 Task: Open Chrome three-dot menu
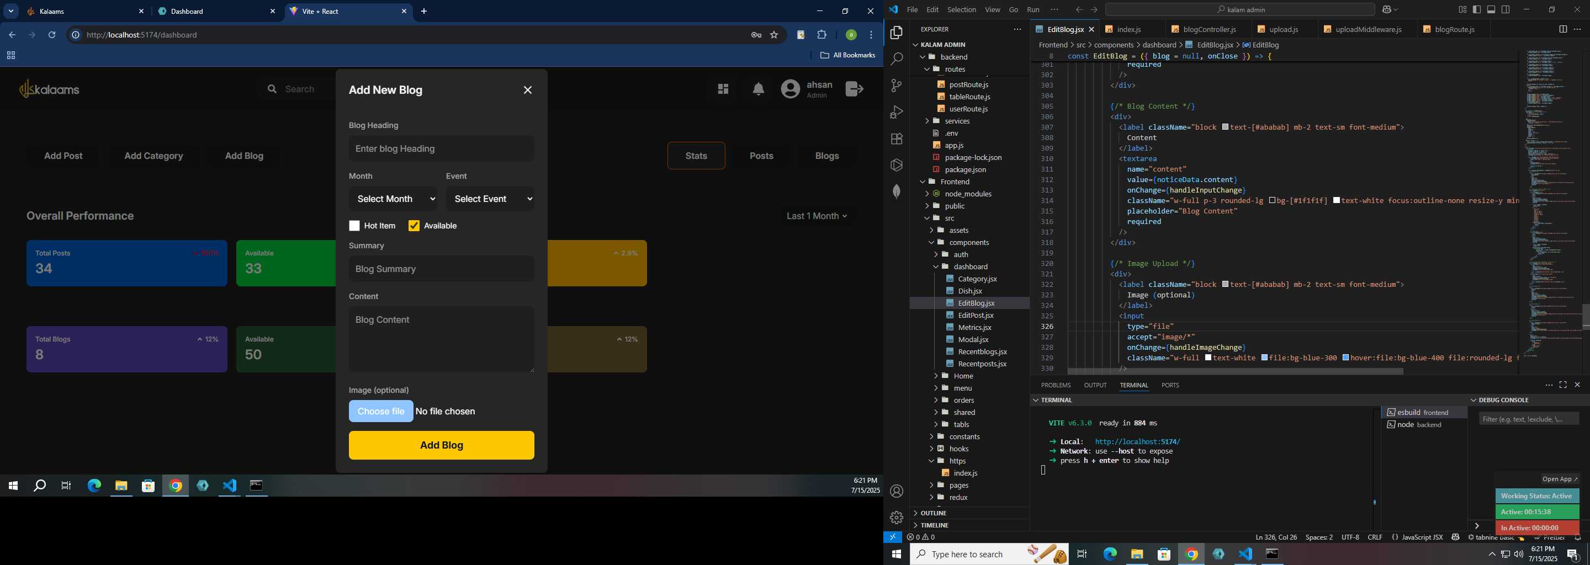[872, 35]
